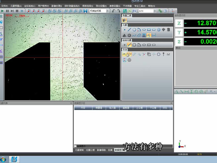
Task: Select the concentric Ring element tool
Action: click(159, 30)
